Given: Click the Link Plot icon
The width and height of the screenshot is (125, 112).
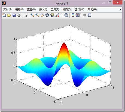Looking at the screenshot, I should click(66, 15).
